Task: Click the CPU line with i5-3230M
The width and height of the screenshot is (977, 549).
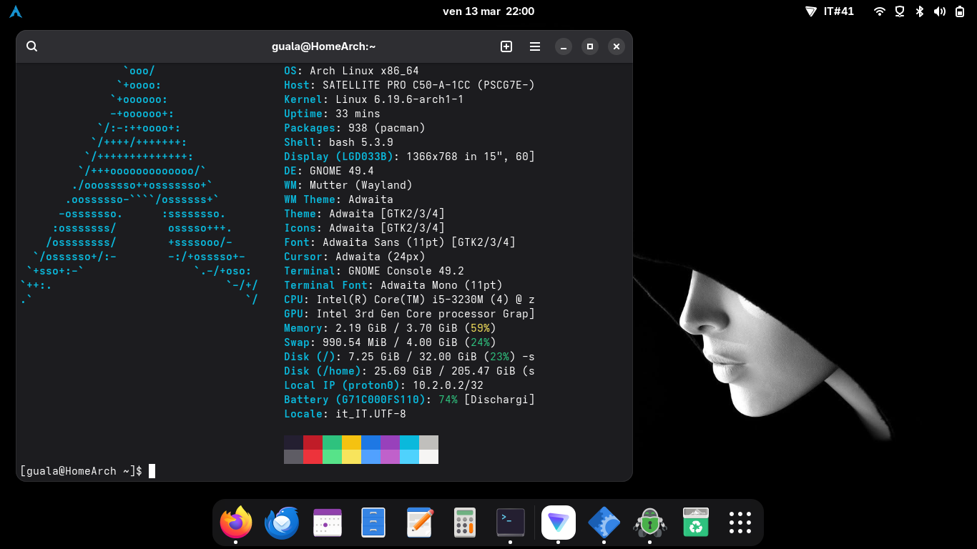Action: pyautogui.click(x=409, y=300)
